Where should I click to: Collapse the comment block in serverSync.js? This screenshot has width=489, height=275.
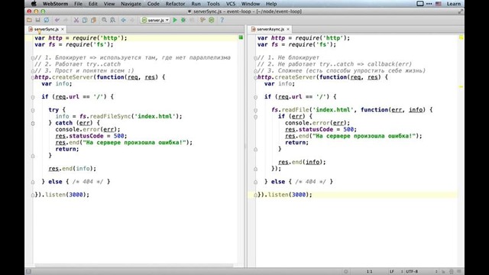33,58
